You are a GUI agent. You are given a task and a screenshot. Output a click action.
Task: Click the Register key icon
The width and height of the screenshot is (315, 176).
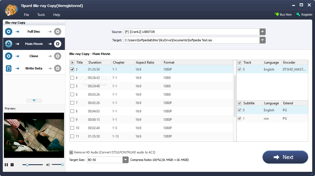298,15
